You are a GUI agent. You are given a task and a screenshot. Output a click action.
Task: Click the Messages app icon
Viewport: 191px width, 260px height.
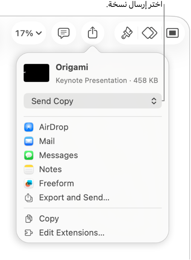pos(29,155)
